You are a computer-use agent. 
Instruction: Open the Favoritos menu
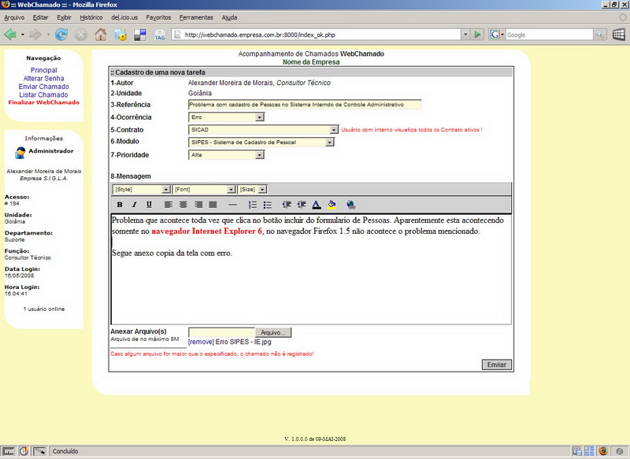click(158, 17)
